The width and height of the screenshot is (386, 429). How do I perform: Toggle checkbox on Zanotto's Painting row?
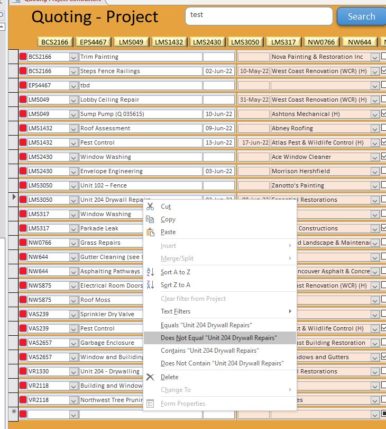(x=383, y=185)
